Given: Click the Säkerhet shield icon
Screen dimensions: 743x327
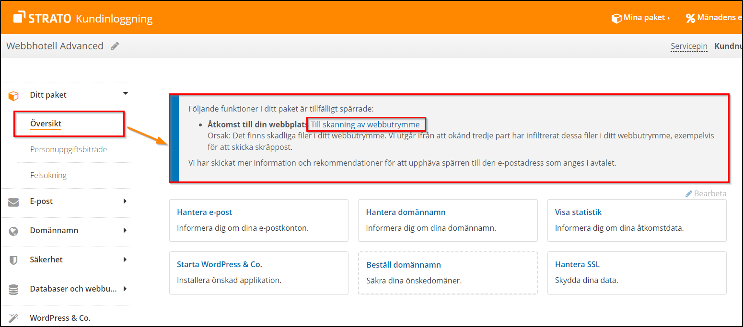Looking at the screenshot, I should [13, 260].
